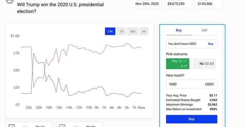The height and width of the screenshot is (127, 246).
Task: Show All time chart range
Action: click(x=144, y=31)
